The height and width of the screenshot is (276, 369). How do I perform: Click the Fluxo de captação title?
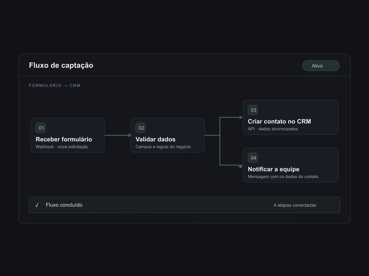(61, 65)
